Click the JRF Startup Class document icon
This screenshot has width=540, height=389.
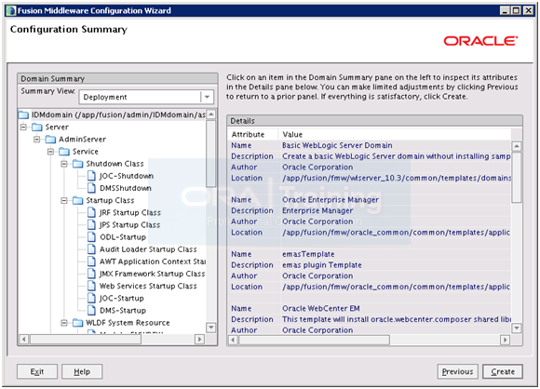[x=91, y=212]
